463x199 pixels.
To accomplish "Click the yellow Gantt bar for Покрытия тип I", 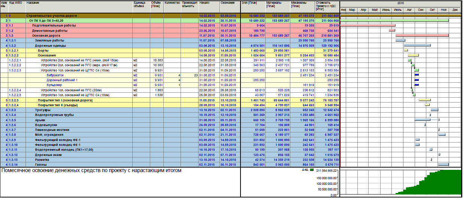I will point(424,100).
